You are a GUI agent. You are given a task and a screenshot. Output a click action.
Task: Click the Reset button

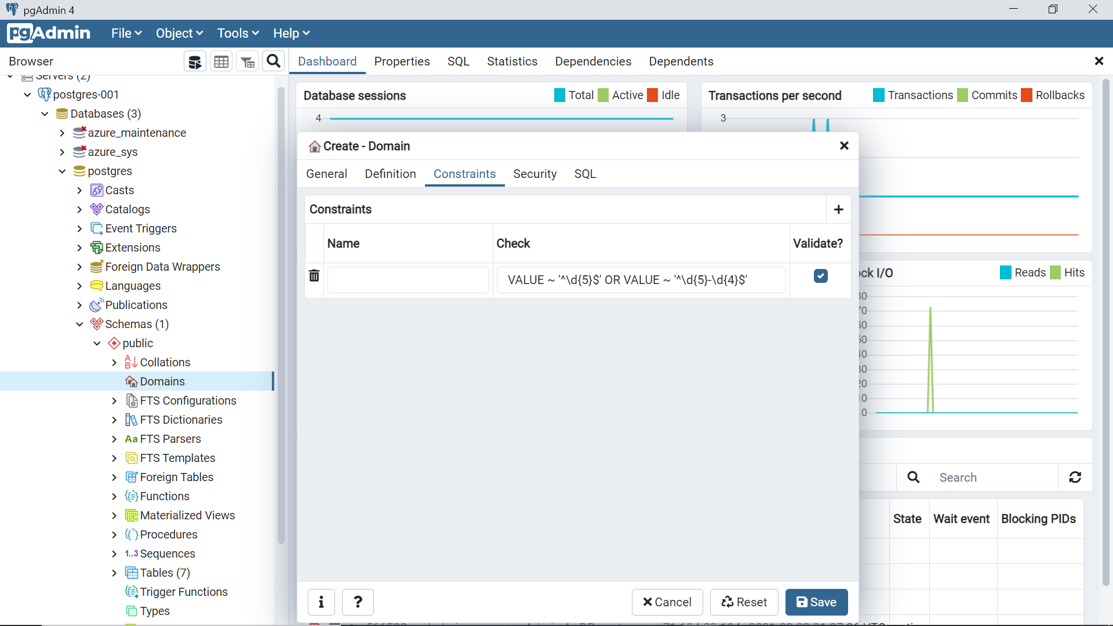tap(744, 602)
